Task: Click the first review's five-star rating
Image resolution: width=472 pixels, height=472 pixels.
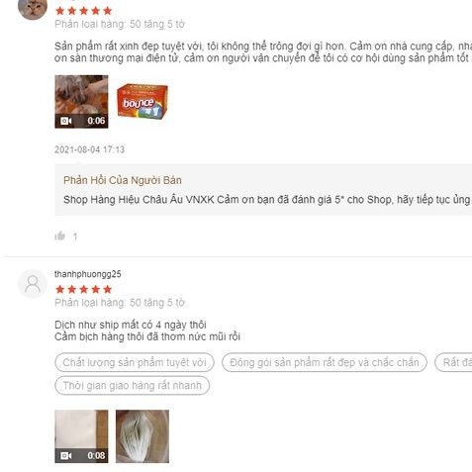Action: 84,11
